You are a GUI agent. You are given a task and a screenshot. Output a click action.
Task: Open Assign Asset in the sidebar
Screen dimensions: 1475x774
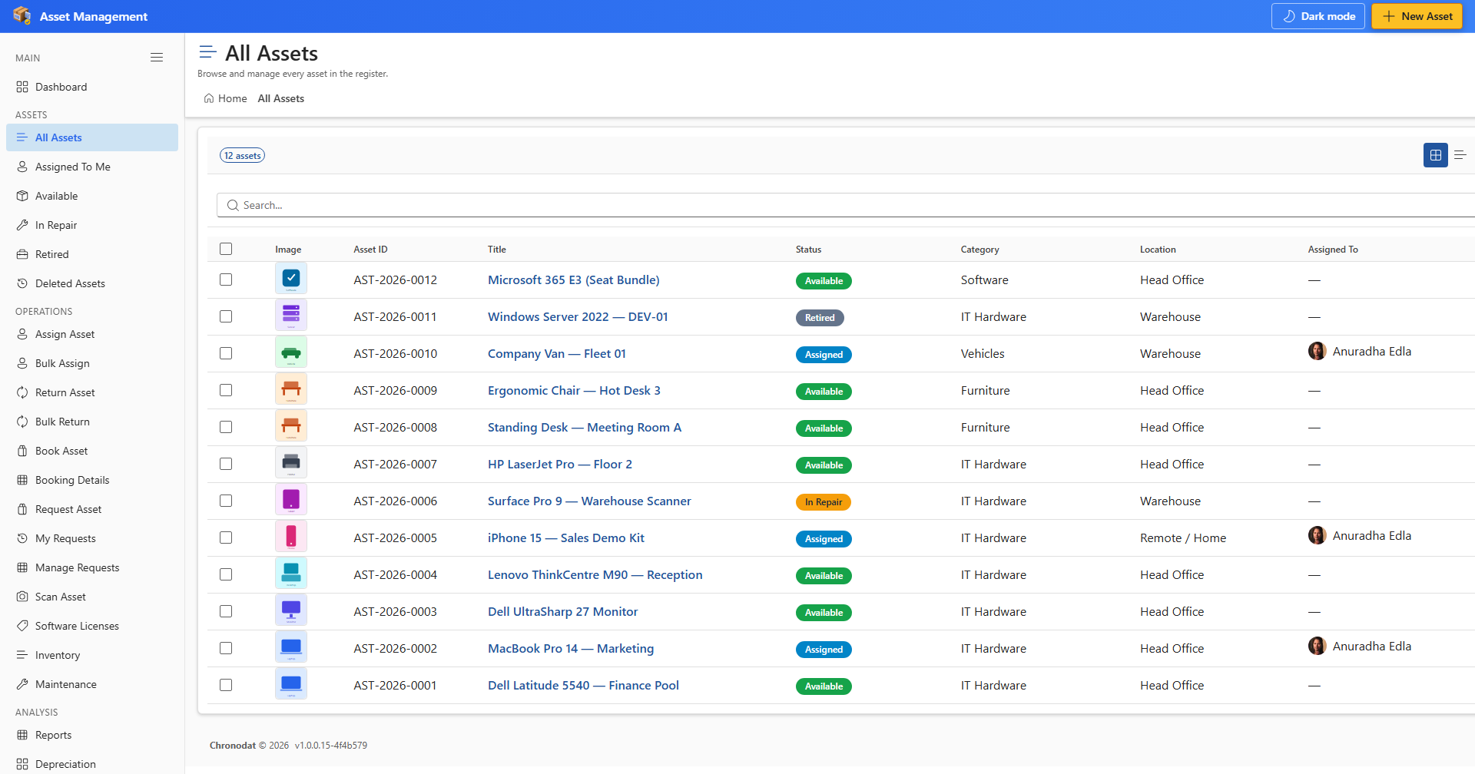(92, 334)
